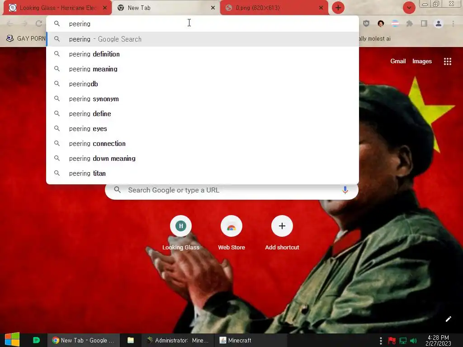
Task: Switch to the New Tab tab
Action: [165, 8]
